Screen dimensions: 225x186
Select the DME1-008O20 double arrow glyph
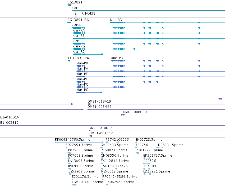(123, 115)
